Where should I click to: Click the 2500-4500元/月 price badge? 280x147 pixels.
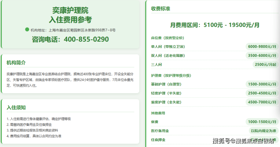(262, 93)
